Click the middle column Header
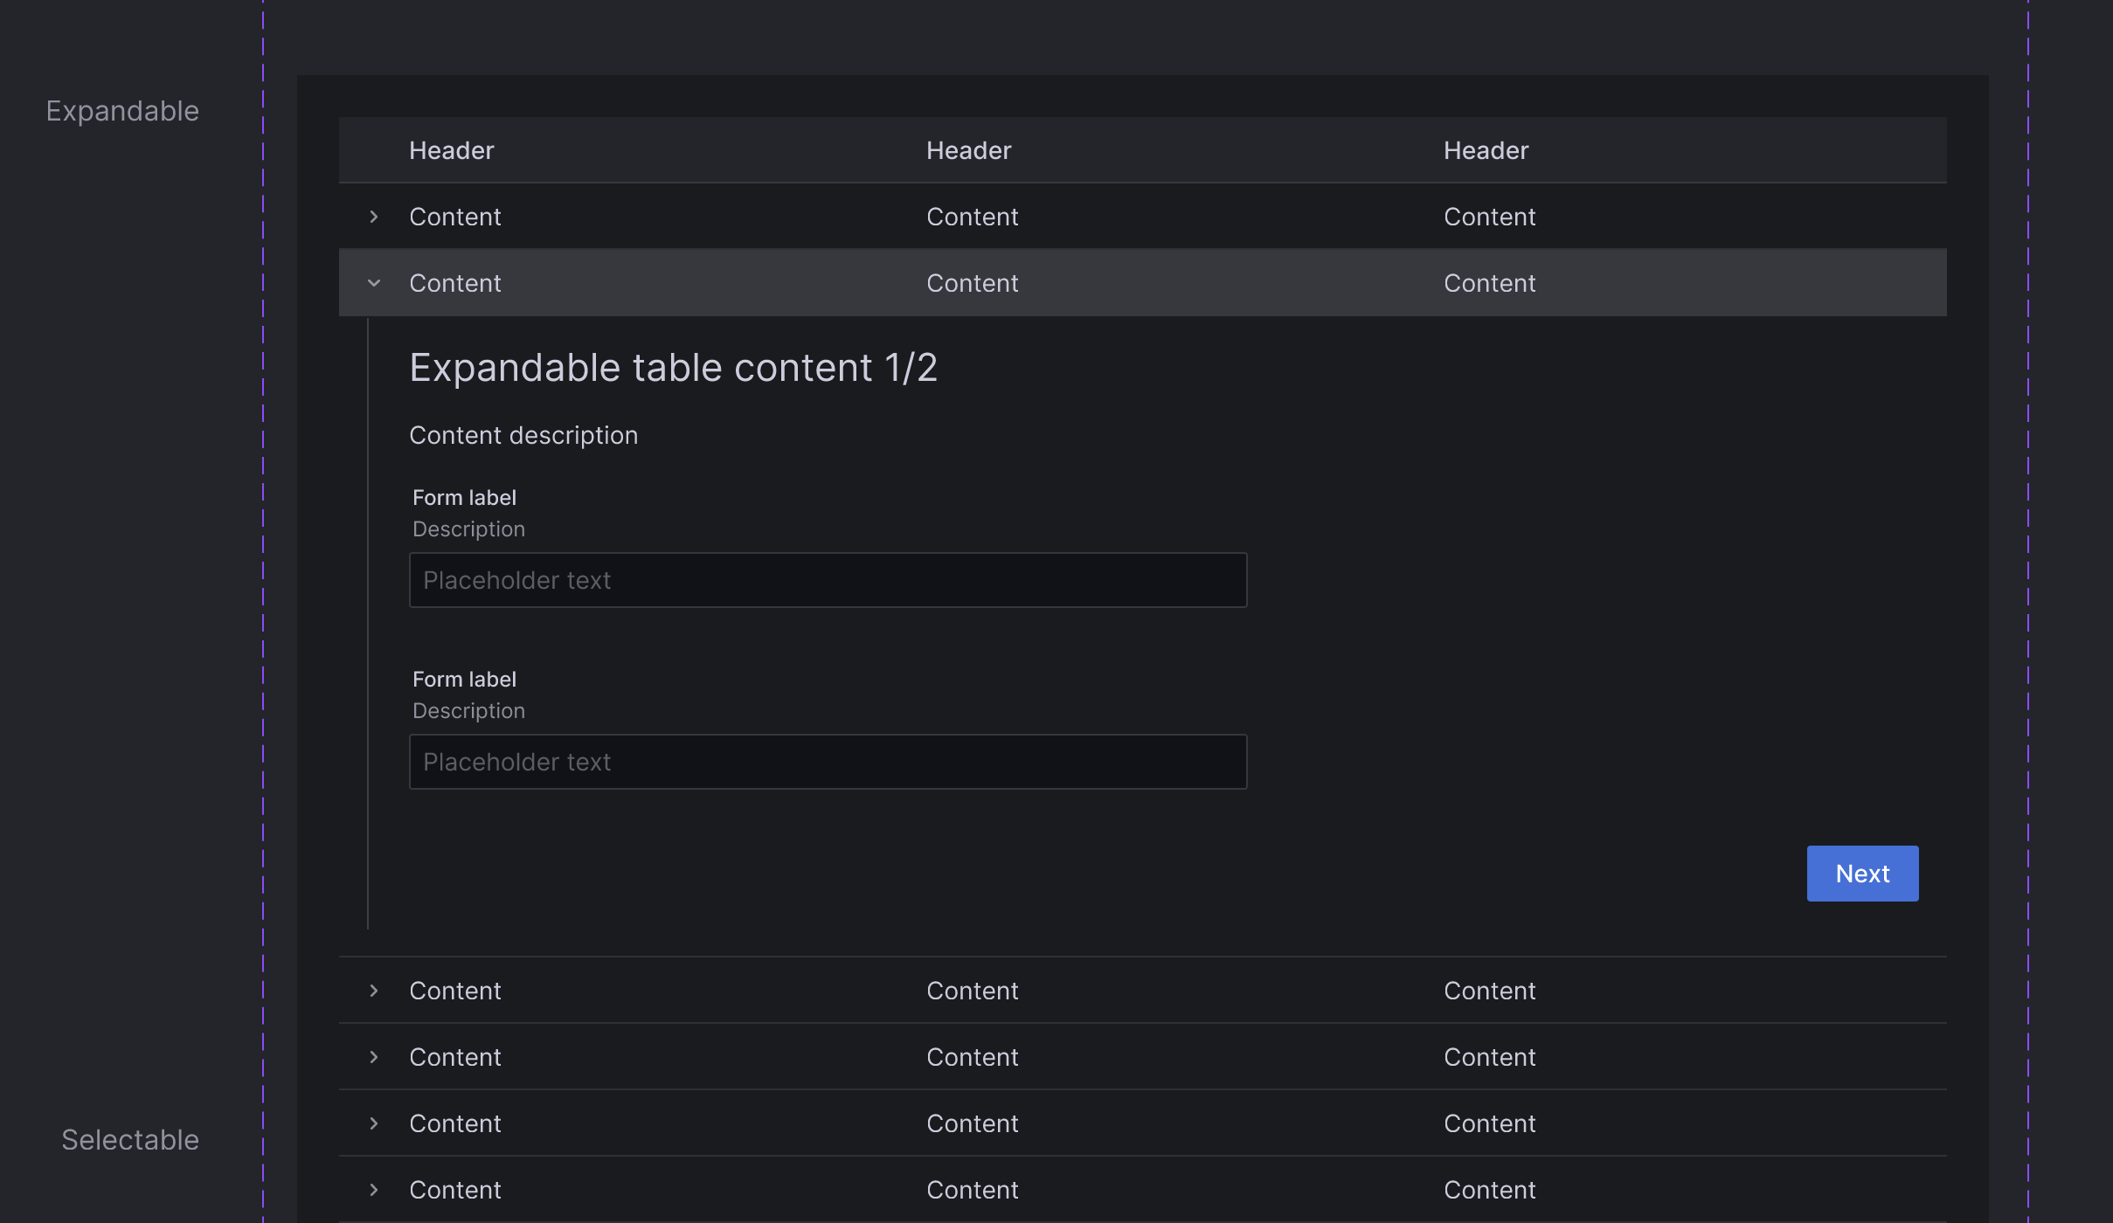This screenshot has width=2113, height=1223. coord(968,150)
